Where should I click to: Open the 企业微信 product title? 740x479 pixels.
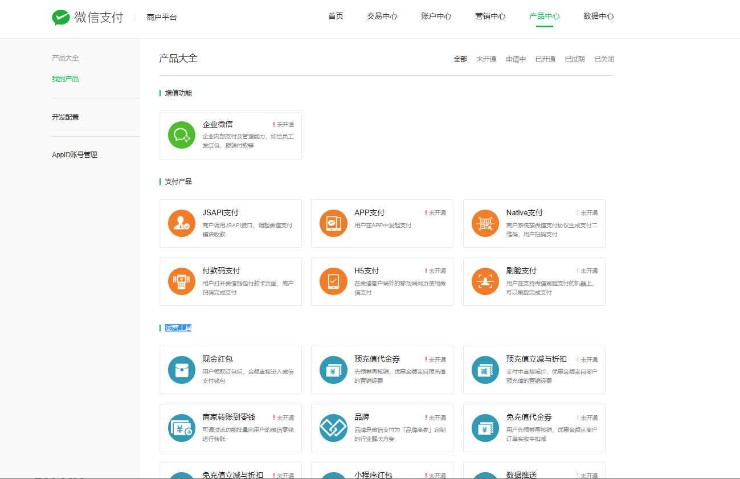pyautogui.click(x=218, y=124)
